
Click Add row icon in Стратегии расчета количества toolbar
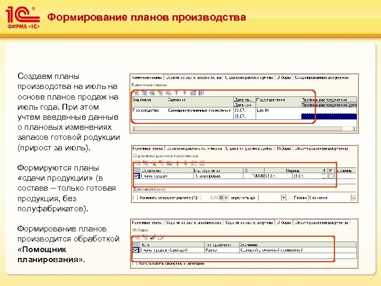click(138, 164)
